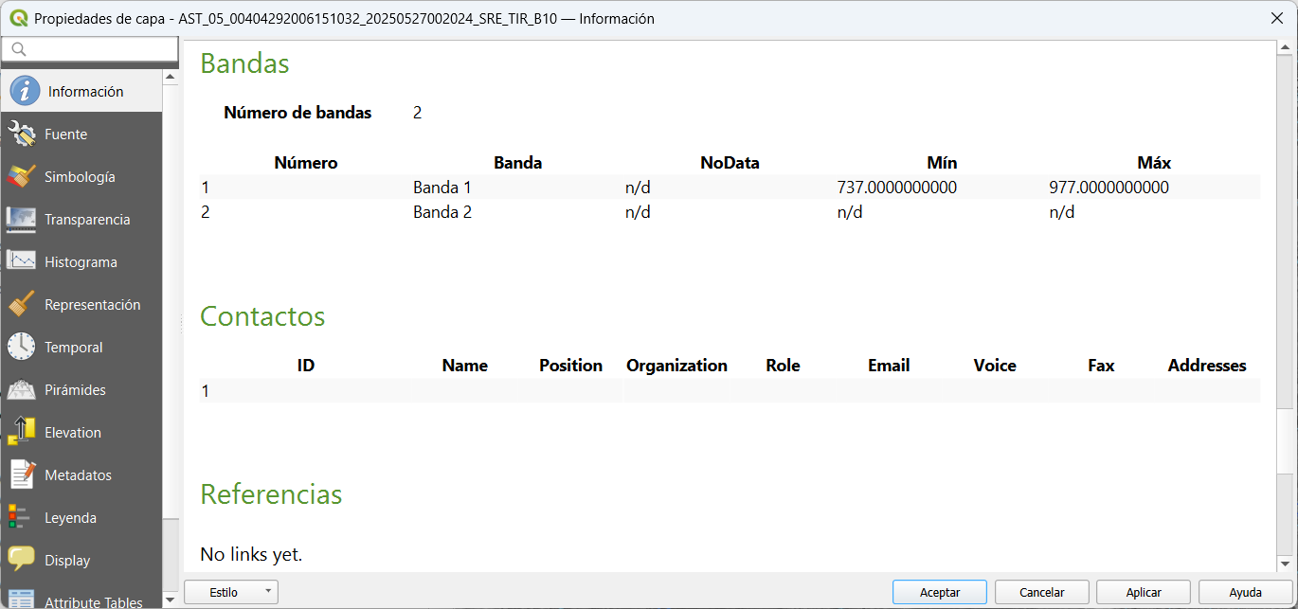Open the Estilo dropdown menu
The height and width of the screenshot is (609, 1298).
[x=230, y=591]
